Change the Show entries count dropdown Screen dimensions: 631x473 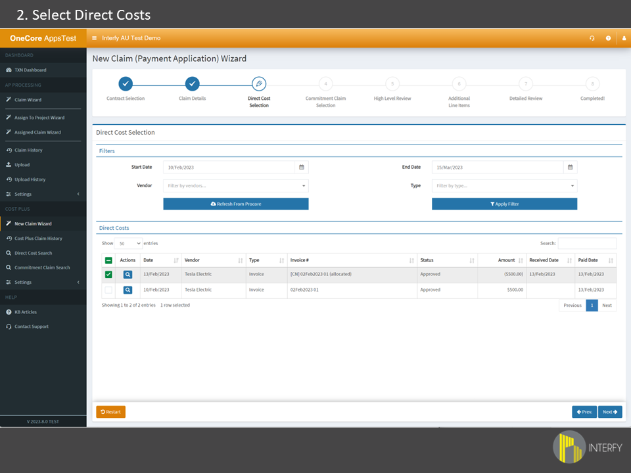click(129, 243)
